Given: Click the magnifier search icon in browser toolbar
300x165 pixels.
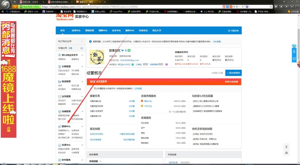Looking at the screenshot, I should [x=271, y=7].
